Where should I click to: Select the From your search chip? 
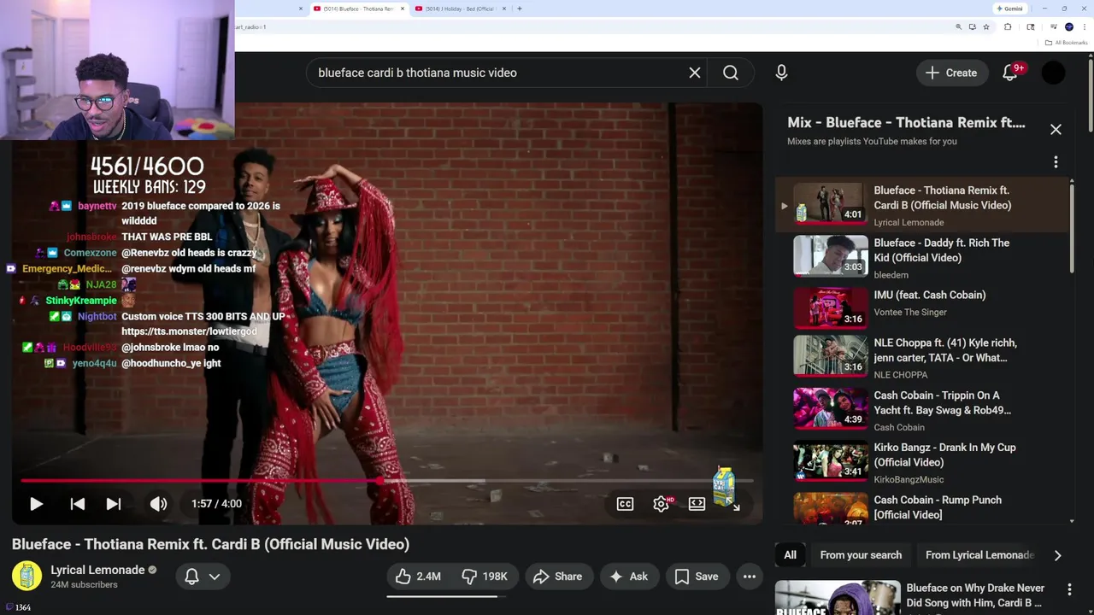(x=861, y=555)
